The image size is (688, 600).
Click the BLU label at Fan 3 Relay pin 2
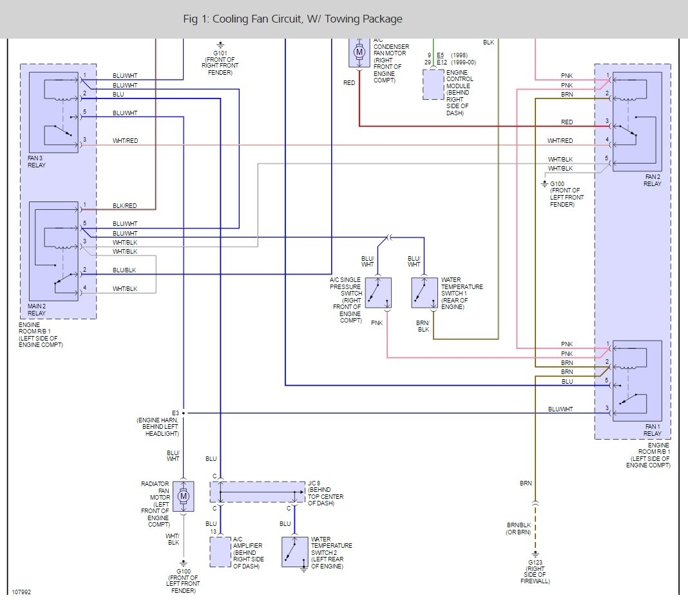click(118, 94)
